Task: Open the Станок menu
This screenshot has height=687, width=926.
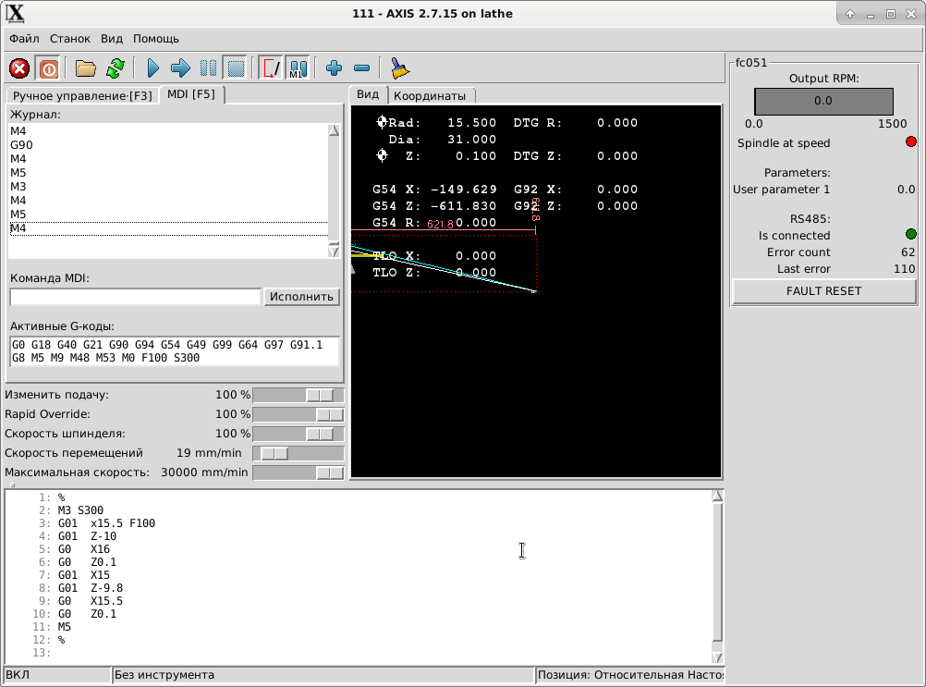Action: click(69, 39)
